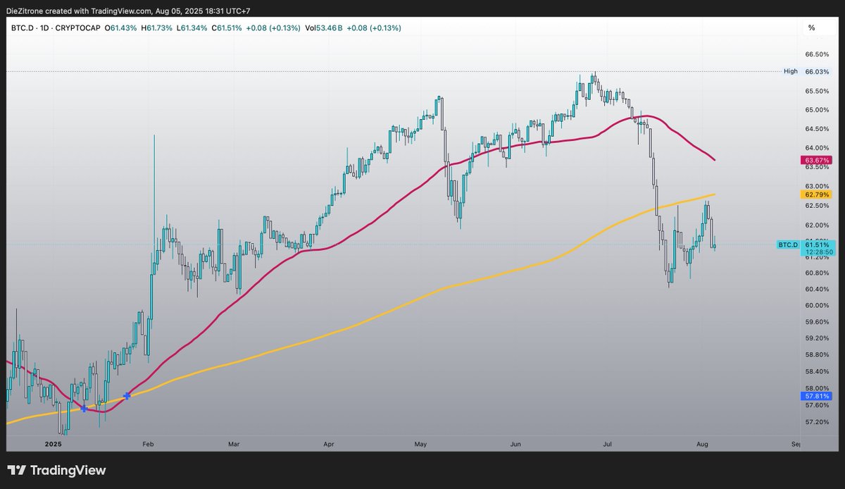Screen dimensions: 845x489
Task: Click the 57.20% price scale label
Action: point(817,421)
